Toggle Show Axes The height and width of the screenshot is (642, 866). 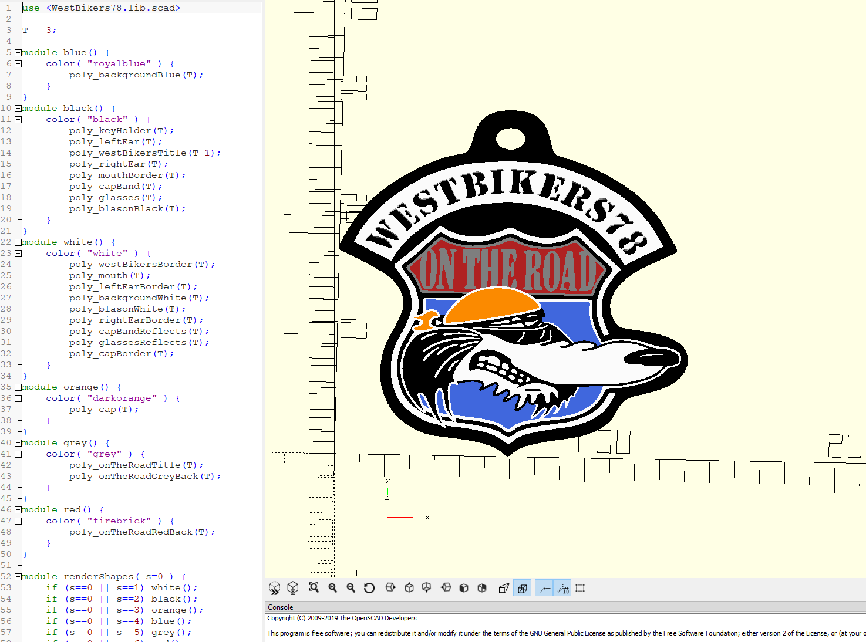[544, 588]
